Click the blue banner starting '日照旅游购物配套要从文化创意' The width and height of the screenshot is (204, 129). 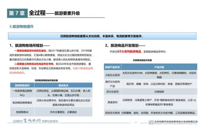point(102,36)
